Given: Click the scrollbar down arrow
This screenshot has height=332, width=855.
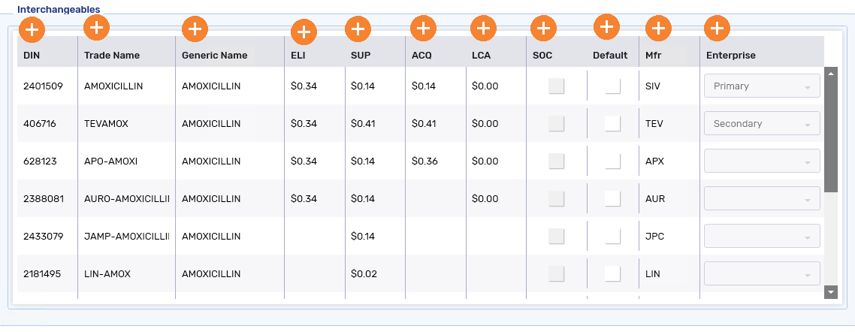Looking at the screenshot, I should pos(831,292).
